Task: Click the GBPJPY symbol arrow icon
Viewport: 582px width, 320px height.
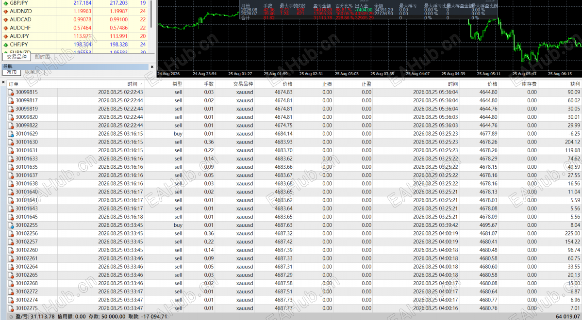Action: (5, 3)
